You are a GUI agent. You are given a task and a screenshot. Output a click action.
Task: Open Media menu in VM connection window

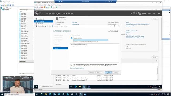coord(45,5)
